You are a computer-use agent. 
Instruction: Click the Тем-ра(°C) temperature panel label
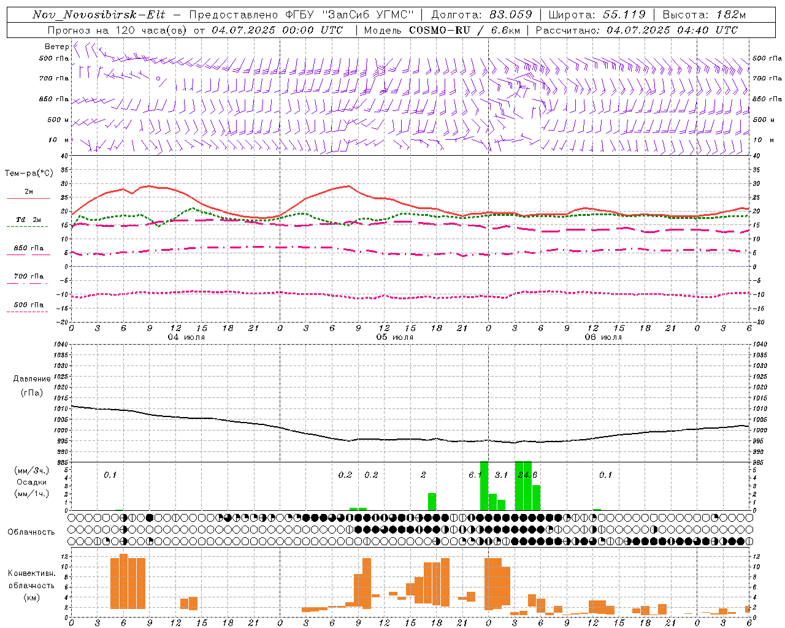[29, 174]
